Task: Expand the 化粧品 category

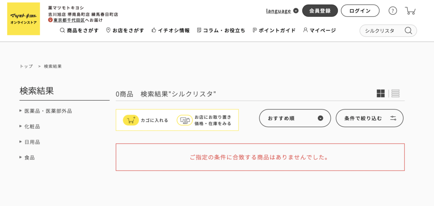Action: click(30, 126)
